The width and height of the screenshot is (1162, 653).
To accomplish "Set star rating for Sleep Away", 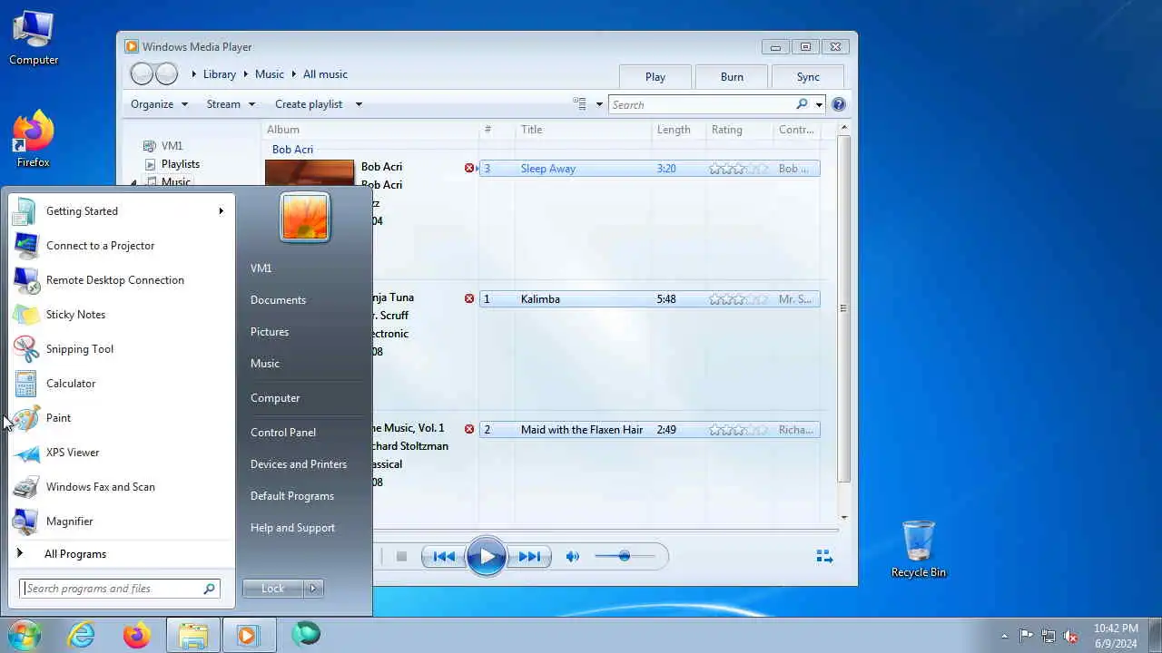I will [738, 169].
